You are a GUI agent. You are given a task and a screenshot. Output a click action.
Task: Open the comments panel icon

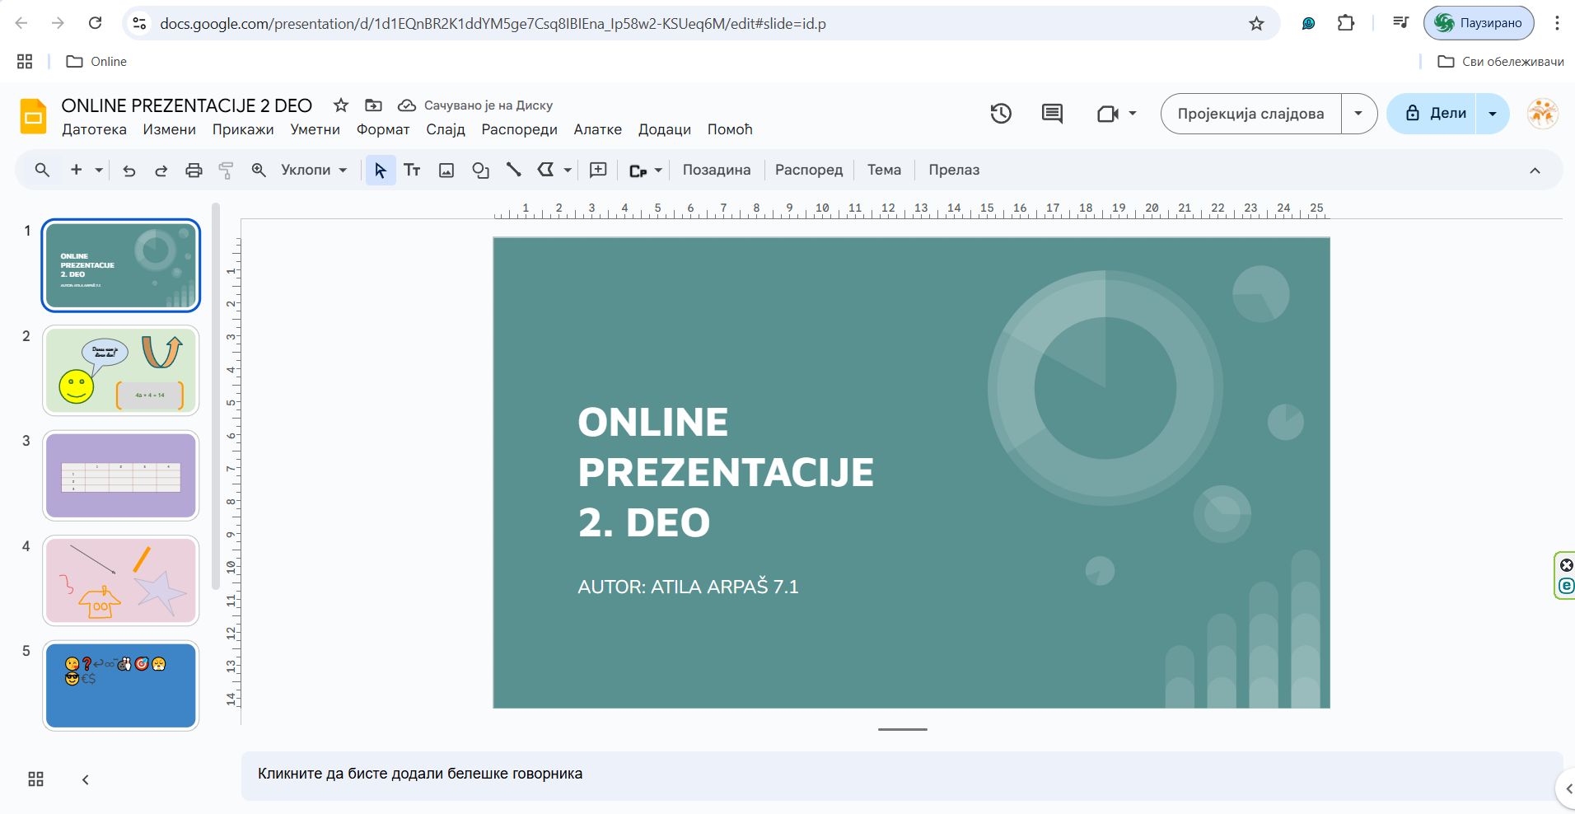[x=1052, y=114]
